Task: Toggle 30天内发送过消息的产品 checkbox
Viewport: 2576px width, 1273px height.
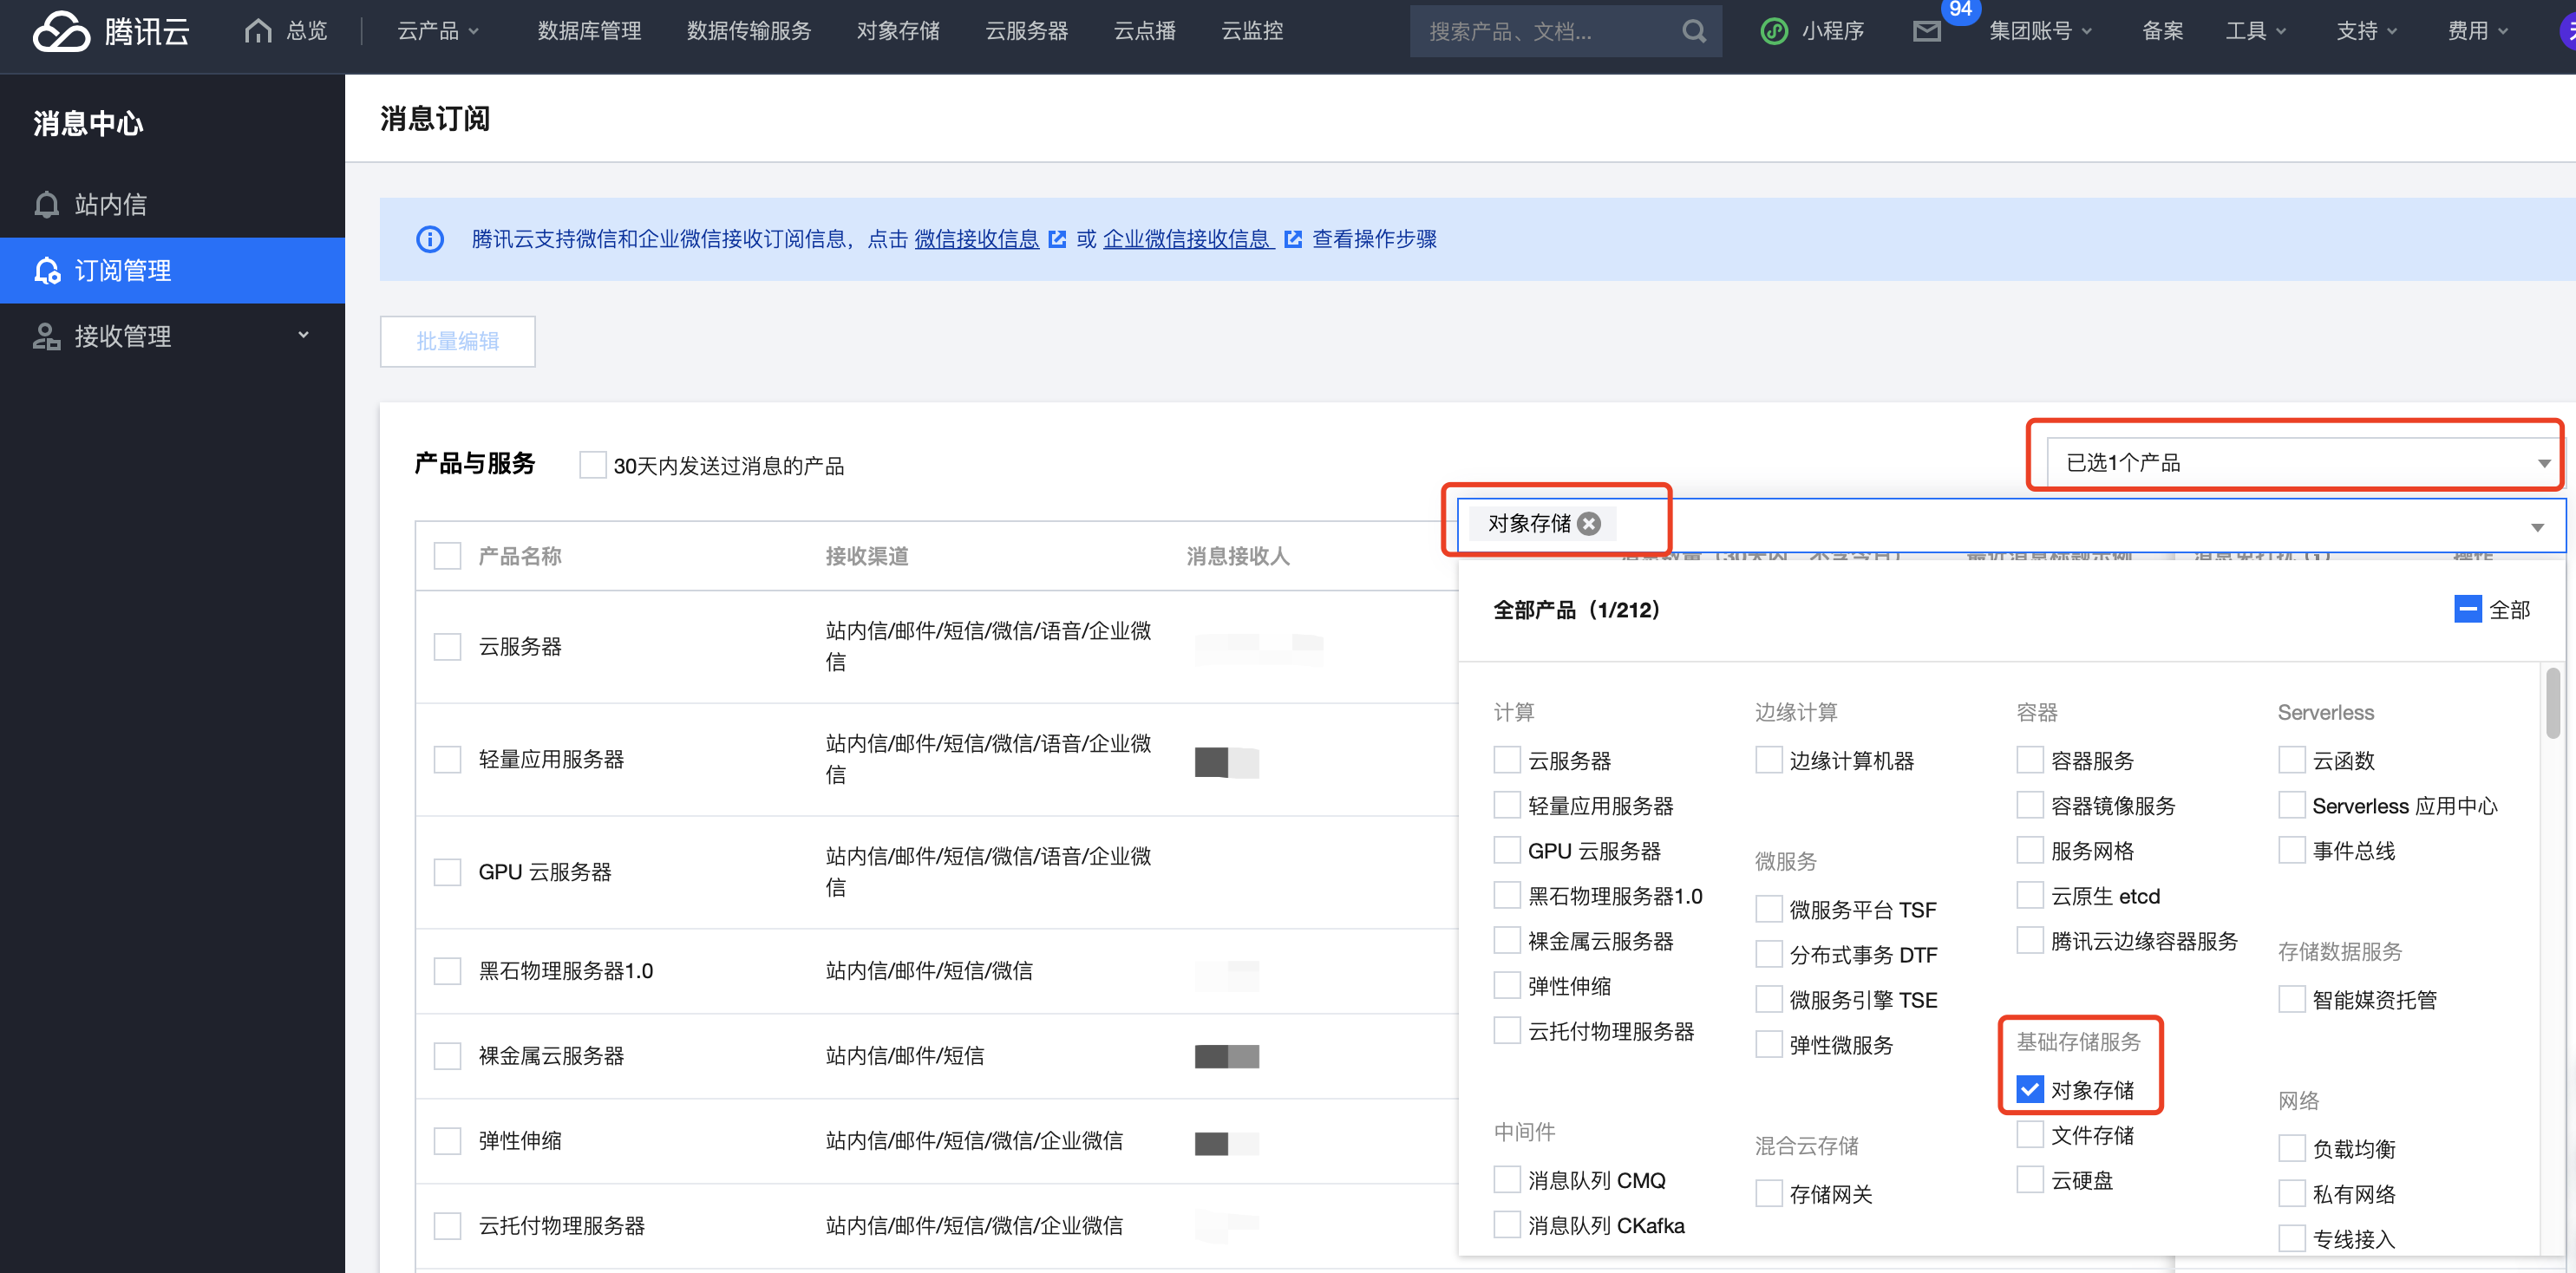Action: point(592,465)
